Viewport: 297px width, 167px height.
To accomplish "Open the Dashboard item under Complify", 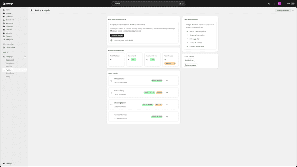I will (x=10, y=60).
